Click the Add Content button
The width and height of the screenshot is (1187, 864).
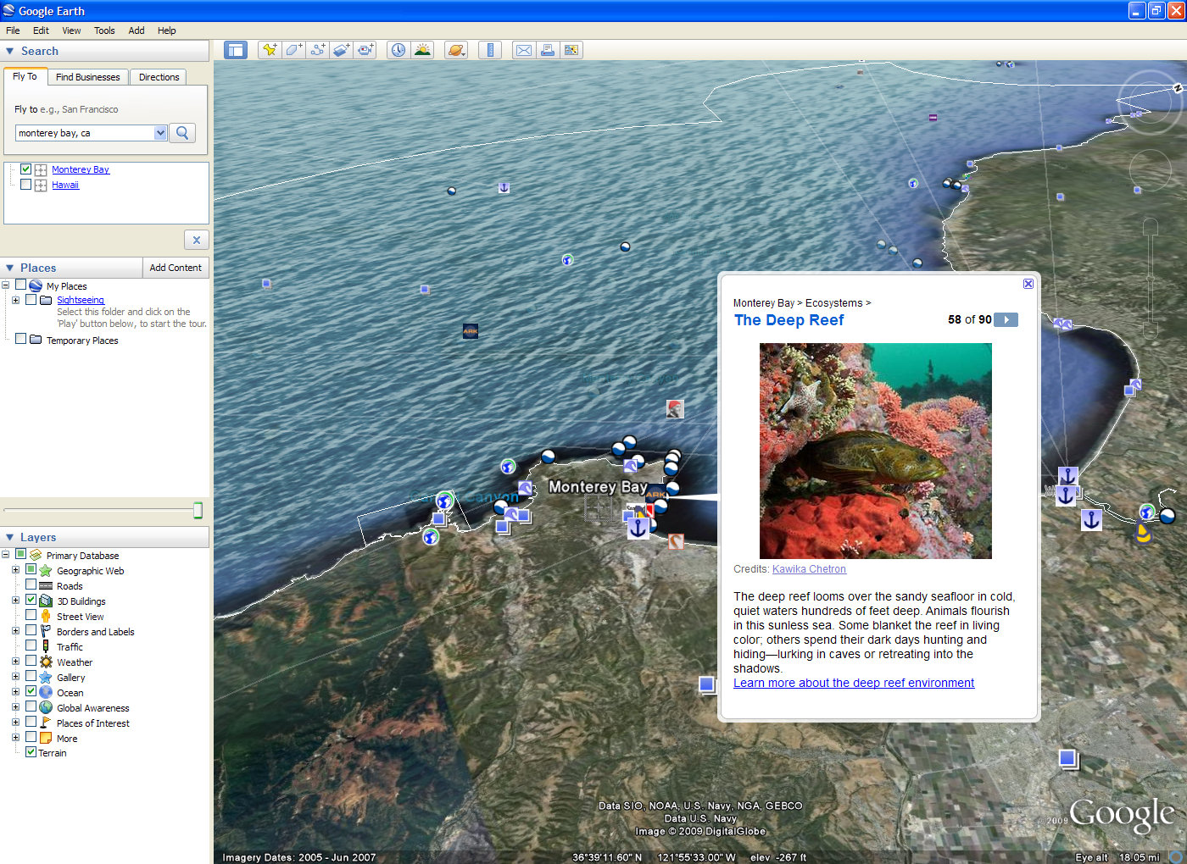click(176, 268)
